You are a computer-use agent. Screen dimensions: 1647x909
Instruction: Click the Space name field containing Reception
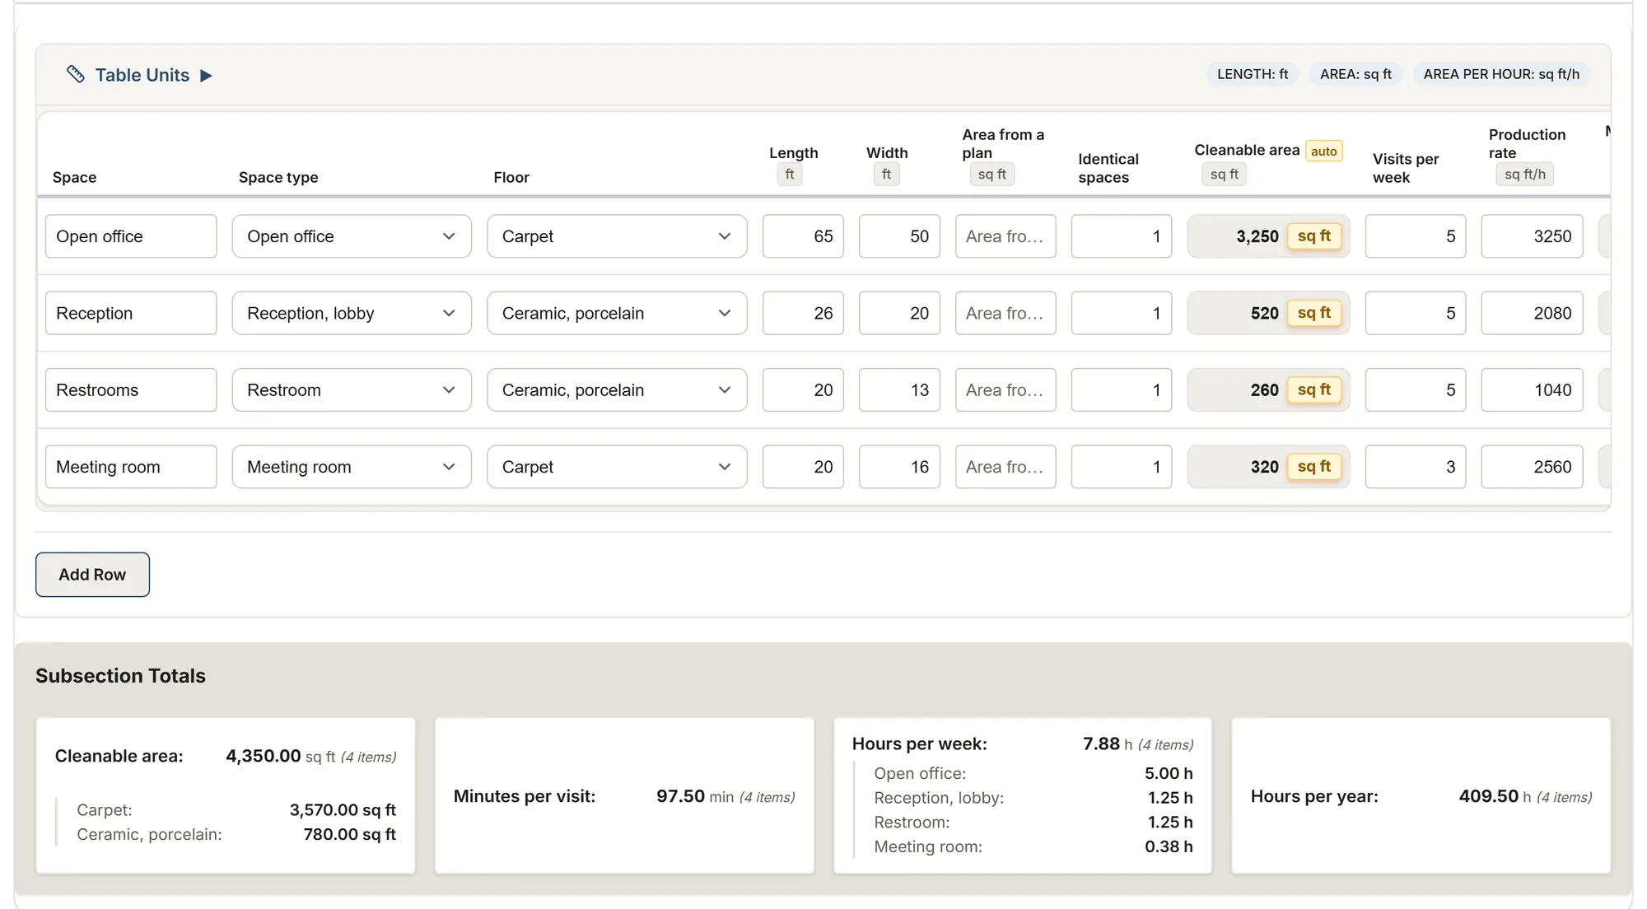[131, 313]
